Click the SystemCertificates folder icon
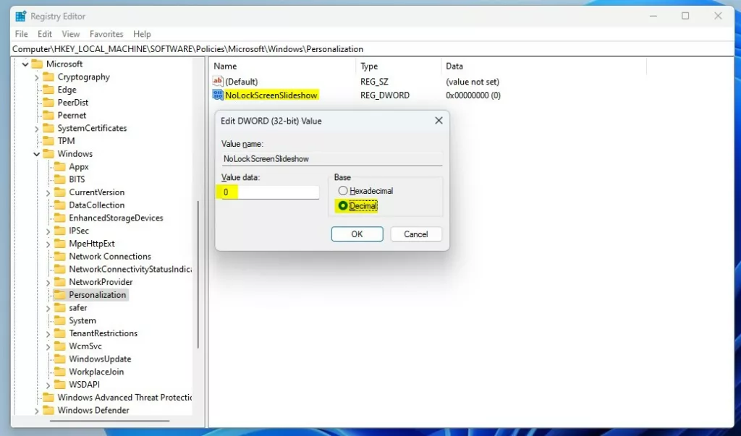Screen dimensions: 741x436 pyautogui.click(x=48, y=127)
